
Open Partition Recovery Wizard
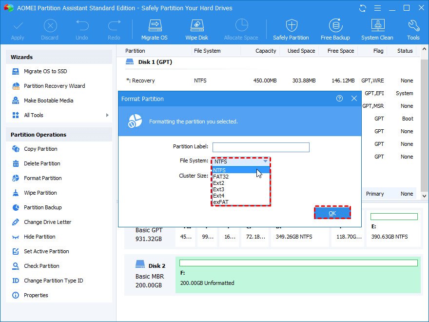pyautogui.click(x=54, y=86)
